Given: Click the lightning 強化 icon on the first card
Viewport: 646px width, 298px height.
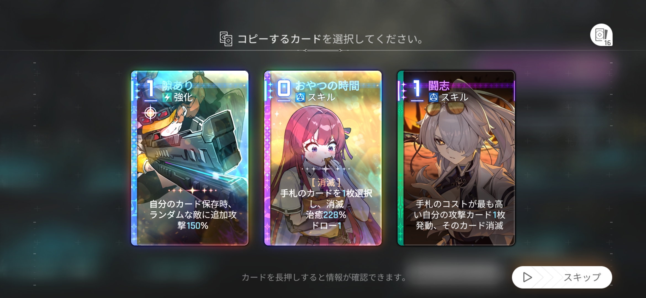Looking at the screenshot, I should pos(167,97).
